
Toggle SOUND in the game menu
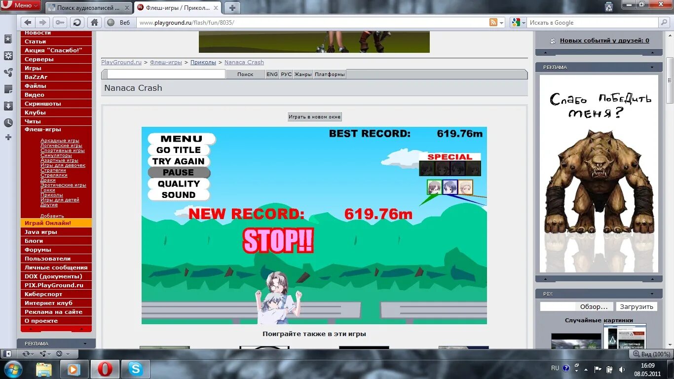179,195
